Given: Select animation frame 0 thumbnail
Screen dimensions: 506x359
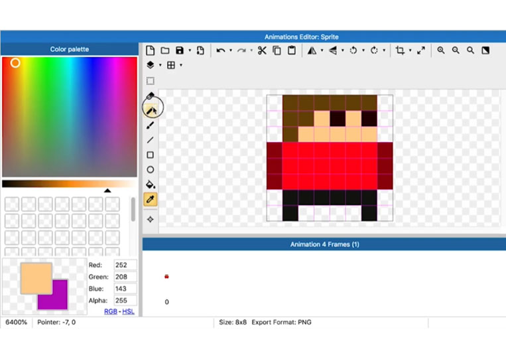Looking at the screenshot, I should coord(166,277).
